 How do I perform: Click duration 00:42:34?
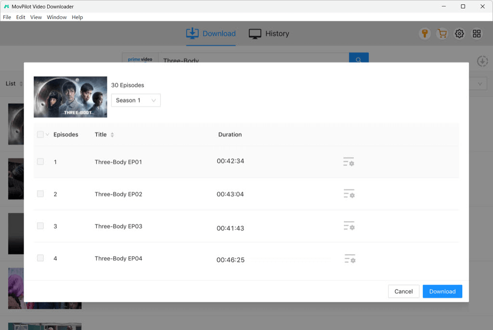click(231, 161)
